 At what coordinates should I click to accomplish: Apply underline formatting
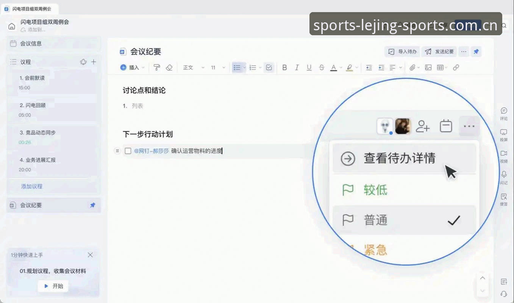pos(309,67)
